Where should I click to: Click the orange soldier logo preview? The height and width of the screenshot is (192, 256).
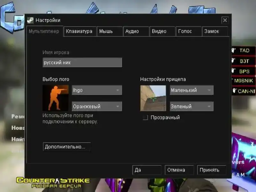[55, 98]
